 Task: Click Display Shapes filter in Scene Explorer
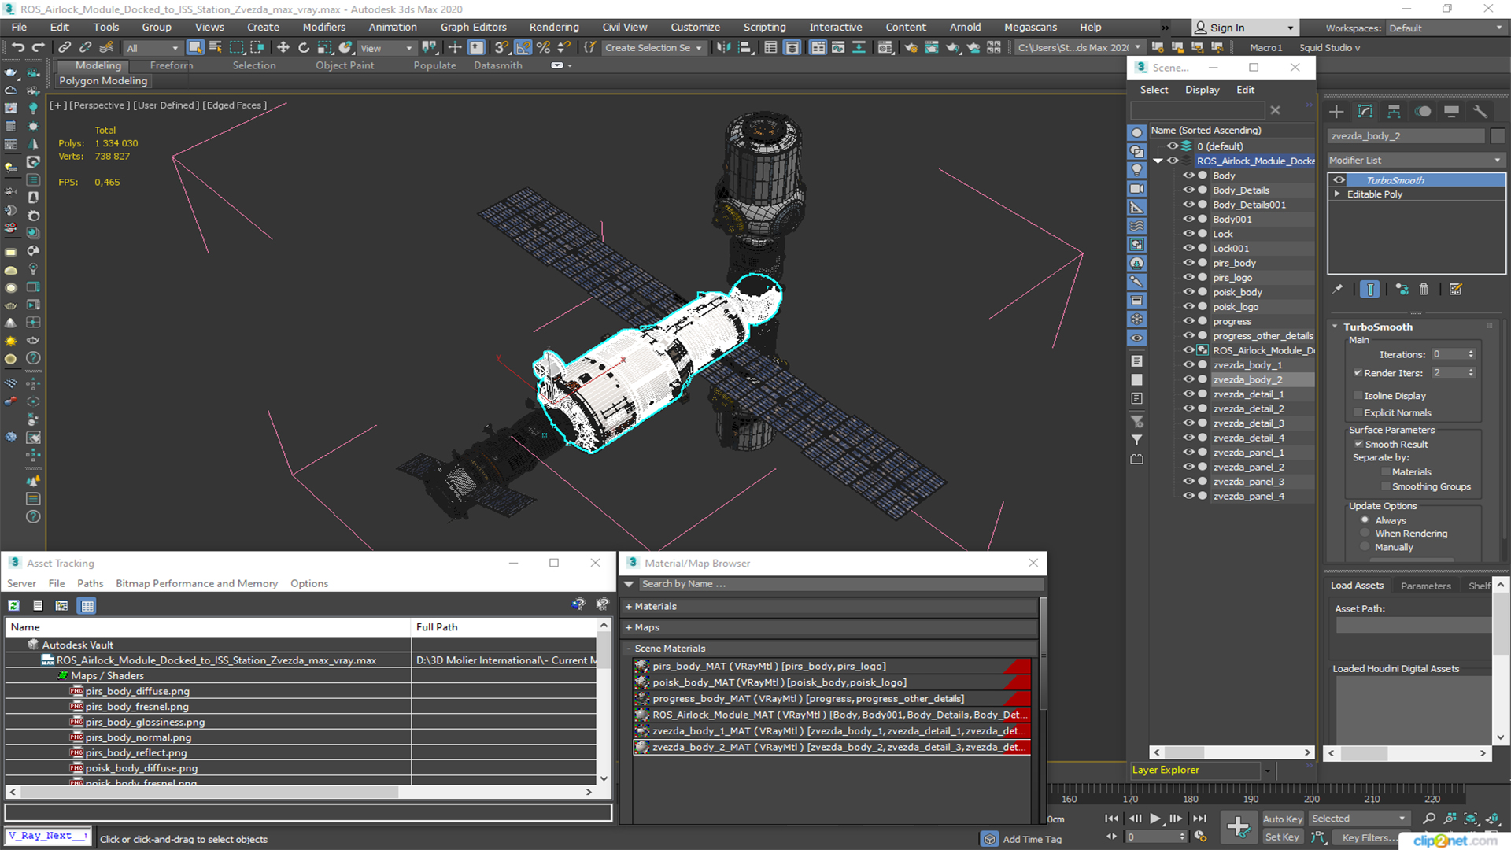[x=1136, y=151]
